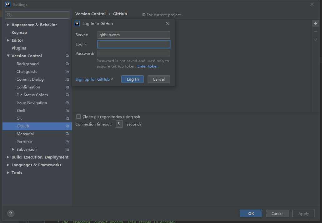Select Perforce settings item
322x223 pixels.
point(24,142)
